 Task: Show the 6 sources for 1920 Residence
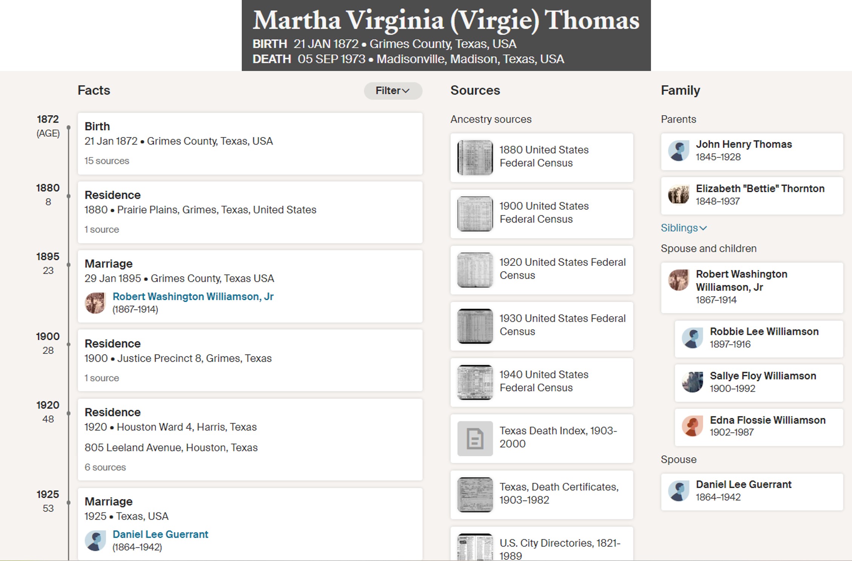coord(105,467)
